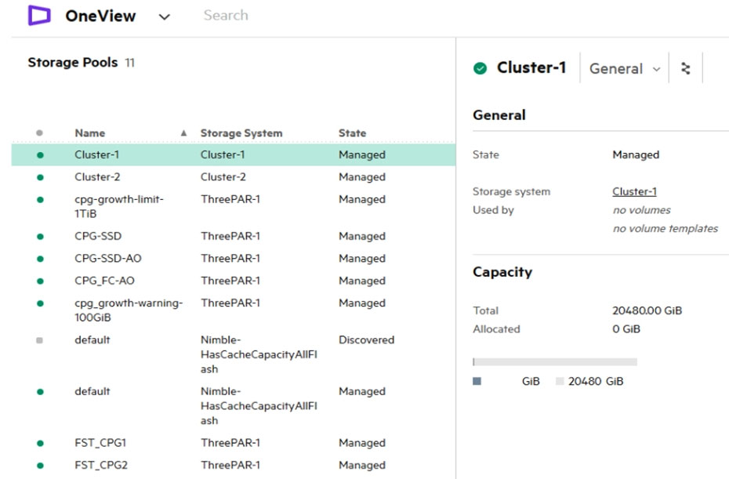The height and width of the screenshot is (479, 729).
Task: Select the CPG-SSD-AO pool row
Action: click(234, 259)
